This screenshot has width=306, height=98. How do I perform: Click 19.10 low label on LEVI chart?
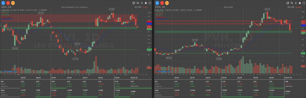15,48
